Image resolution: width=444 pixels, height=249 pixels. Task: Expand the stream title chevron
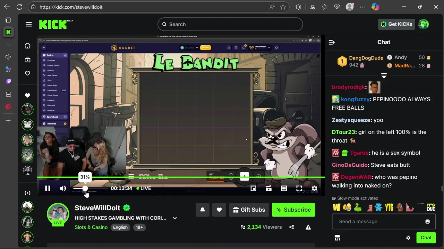point(175,218)
